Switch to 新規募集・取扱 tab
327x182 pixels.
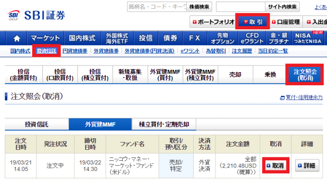(x=130, y=75)
